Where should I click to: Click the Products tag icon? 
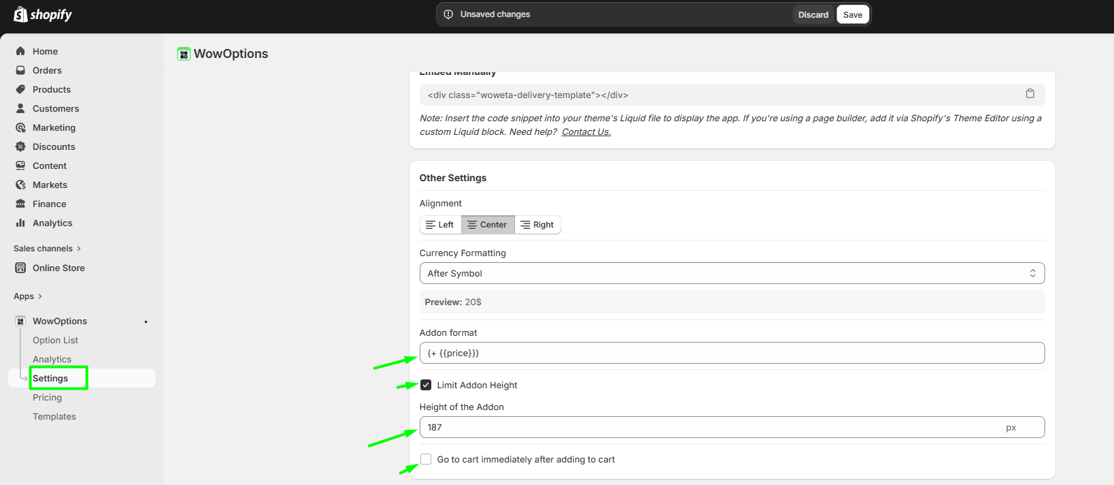tap(20, 89)
